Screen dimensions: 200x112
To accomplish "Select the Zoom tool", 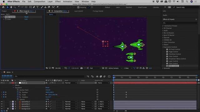I will click(x=15, y=7).
